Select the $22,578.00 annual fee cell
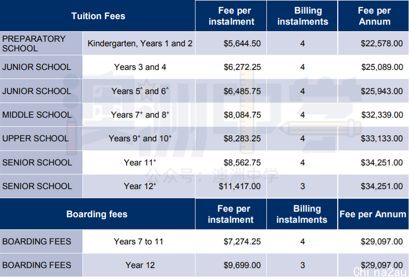This screenshot has height=278, width=409. pos(373,43)
